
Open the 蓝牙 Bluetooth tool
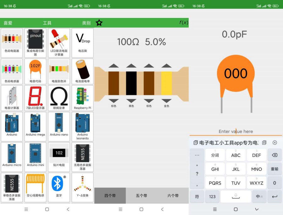point(59,186)
